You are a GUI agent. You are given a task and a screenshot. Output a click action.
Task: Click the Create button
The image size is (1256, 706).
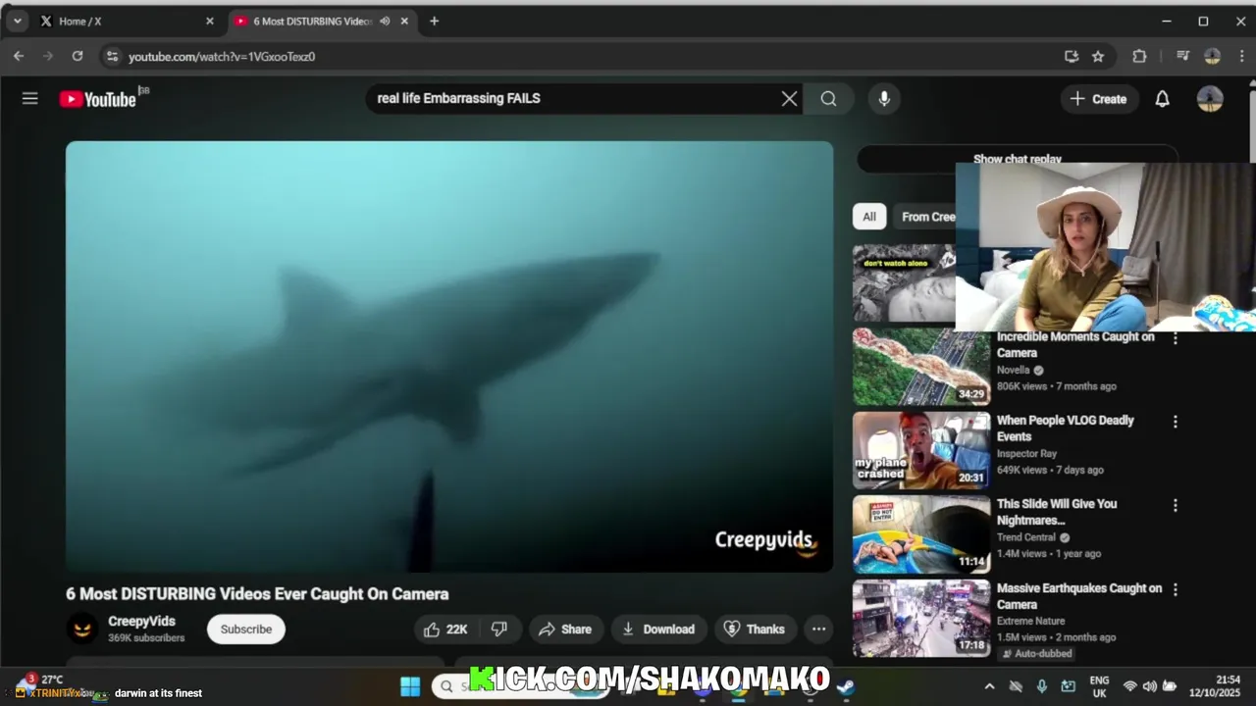point(1098,99)
